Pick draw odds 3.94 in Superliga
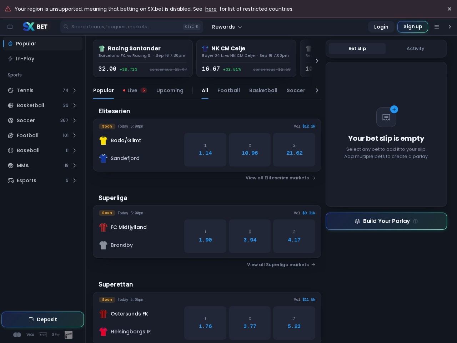 [x=250, y=236]
